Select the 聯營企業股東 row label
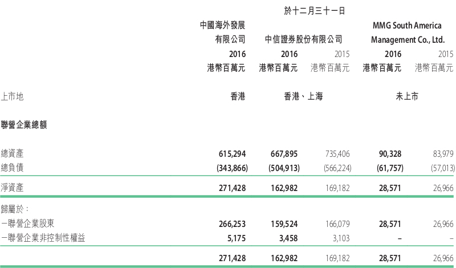This screenshot has width=456, height=268. tap(27, 224)
